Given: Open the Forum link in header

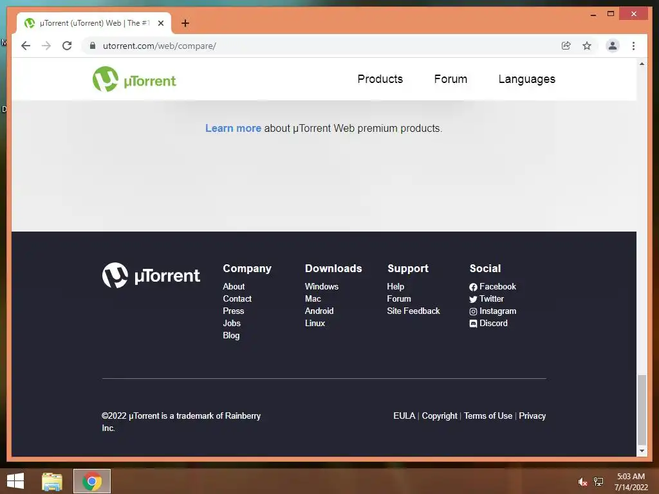Looking at the screenshot, I should point(450,79).
